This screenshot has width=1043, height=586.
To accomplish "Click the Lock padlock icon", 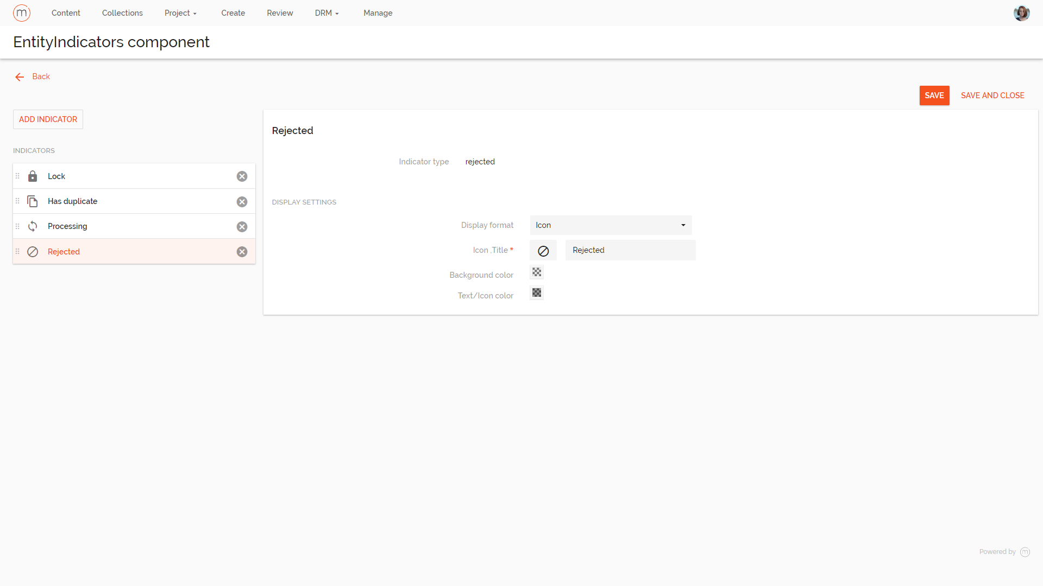I will coord(33,176).
